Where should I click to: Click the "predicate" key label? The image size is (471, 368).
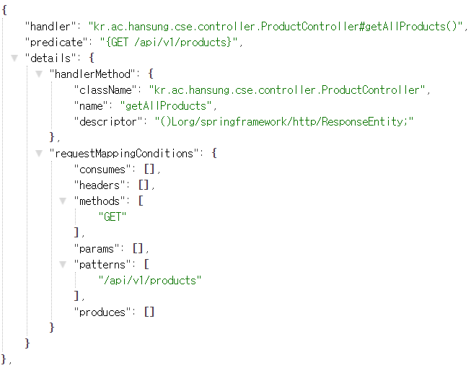click(x=56, y=43)
